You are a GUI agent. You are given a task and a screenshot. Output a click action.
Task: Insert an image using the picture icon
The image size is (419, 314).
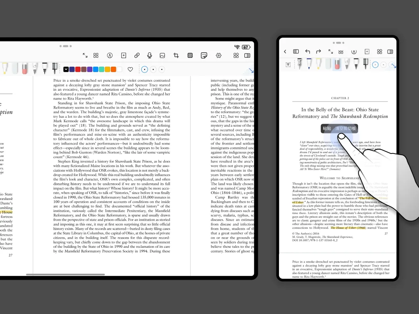point(162,55)
